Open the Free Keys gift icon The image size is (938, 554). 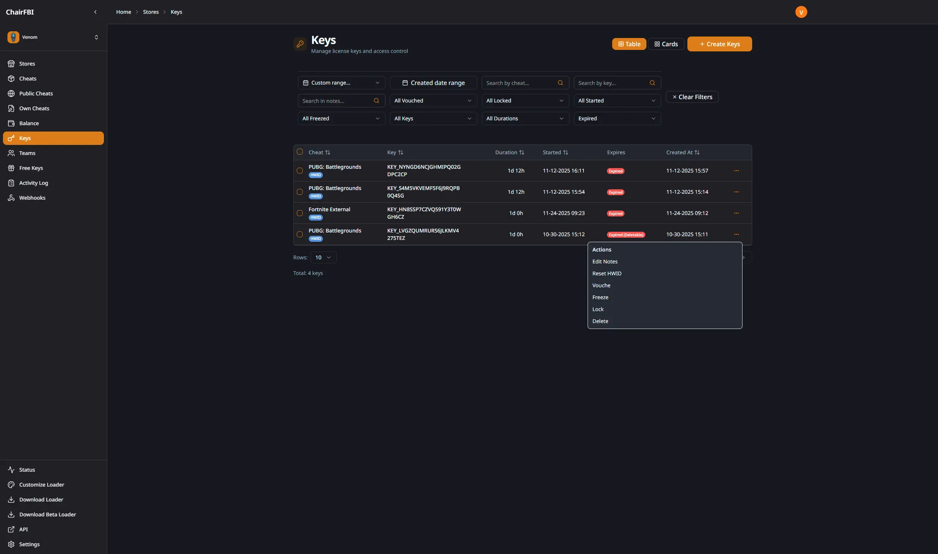click(x=11, y=168)
